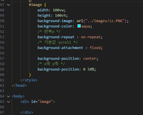Viewport: 143px width, 115px height.
Task: Click "background-position" on line 59
Action: pyautogui.click(x=58, y=69)
